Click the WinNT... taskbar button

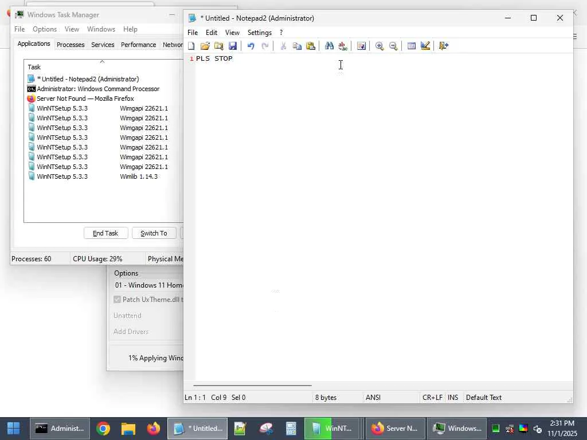coord(331,429)
